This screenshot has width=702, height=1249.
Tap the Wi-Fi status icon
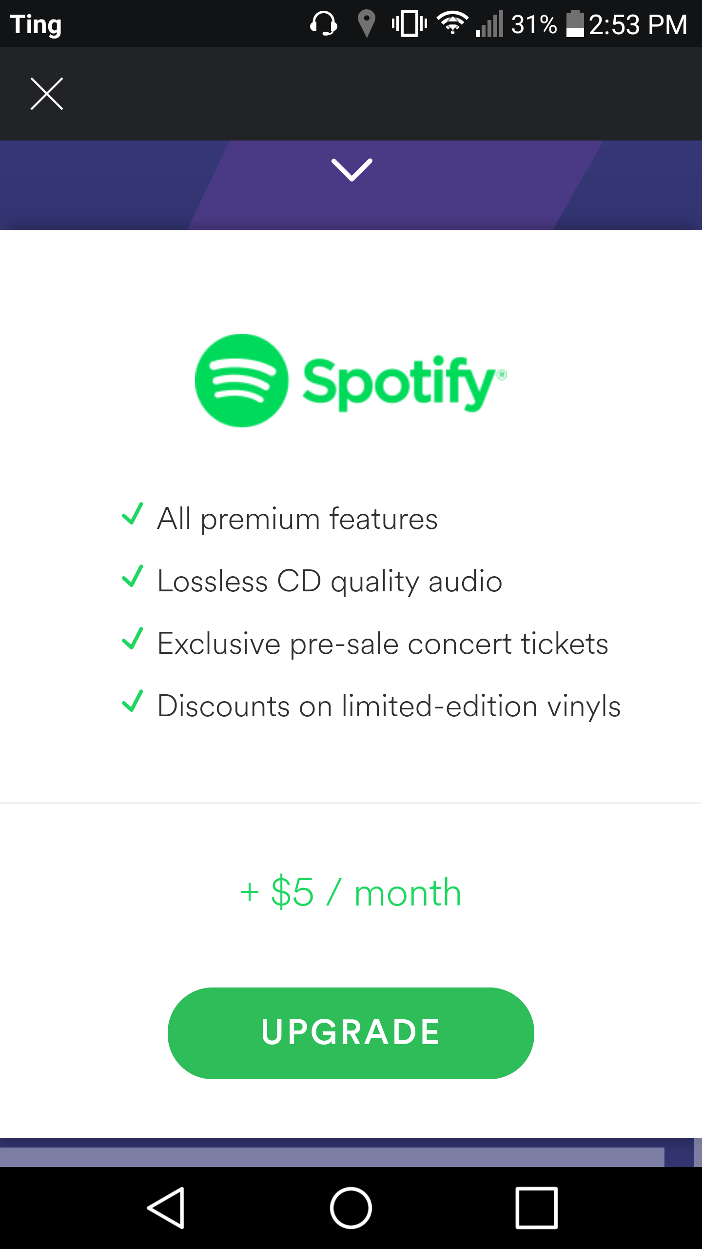(452, 23)
